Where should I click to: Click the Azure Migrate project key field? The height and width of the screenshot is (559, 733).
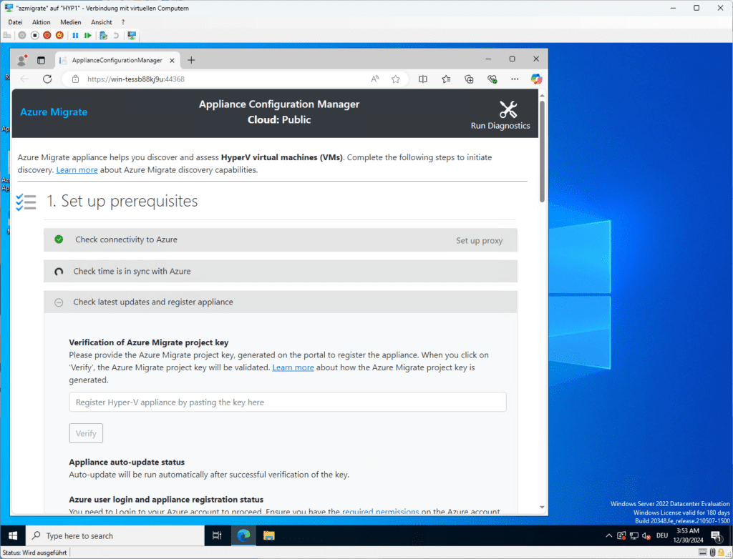coord(288,402)
